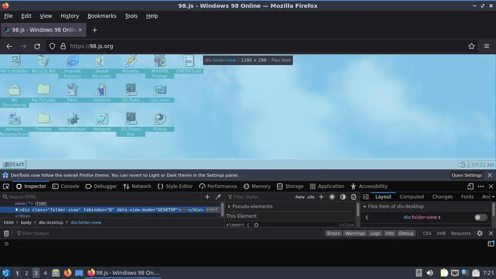Switch to the Computed sidebar tab
This screenshot has width=496, height=279.
(x=412, y=197)
